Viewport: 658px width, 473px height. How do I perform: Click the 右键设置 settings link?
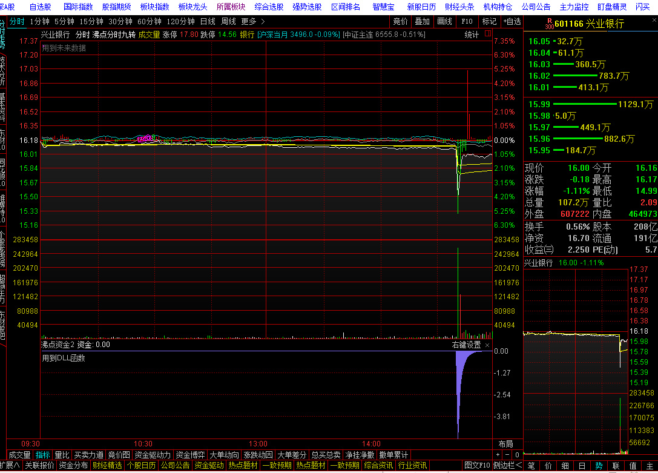point(466,345)
